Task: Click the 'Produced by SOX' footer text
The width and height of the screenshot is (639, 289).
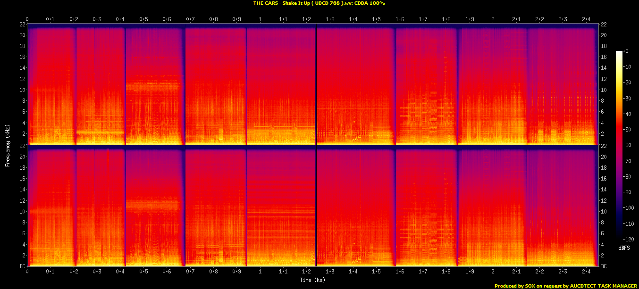Action: [x=566, y=286]
